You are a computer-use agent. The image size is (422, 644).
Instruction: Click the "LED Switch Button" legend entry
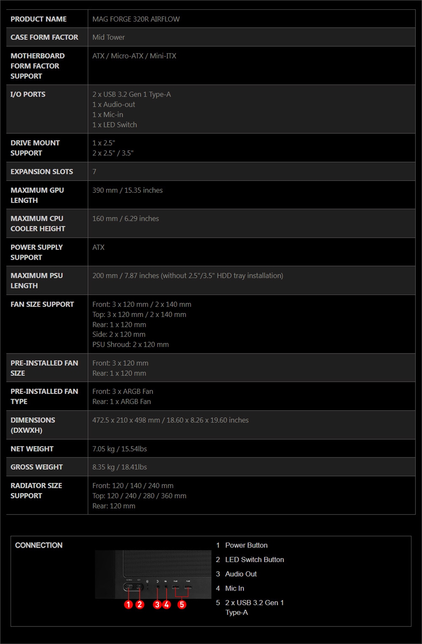click(x=255, y=559)
